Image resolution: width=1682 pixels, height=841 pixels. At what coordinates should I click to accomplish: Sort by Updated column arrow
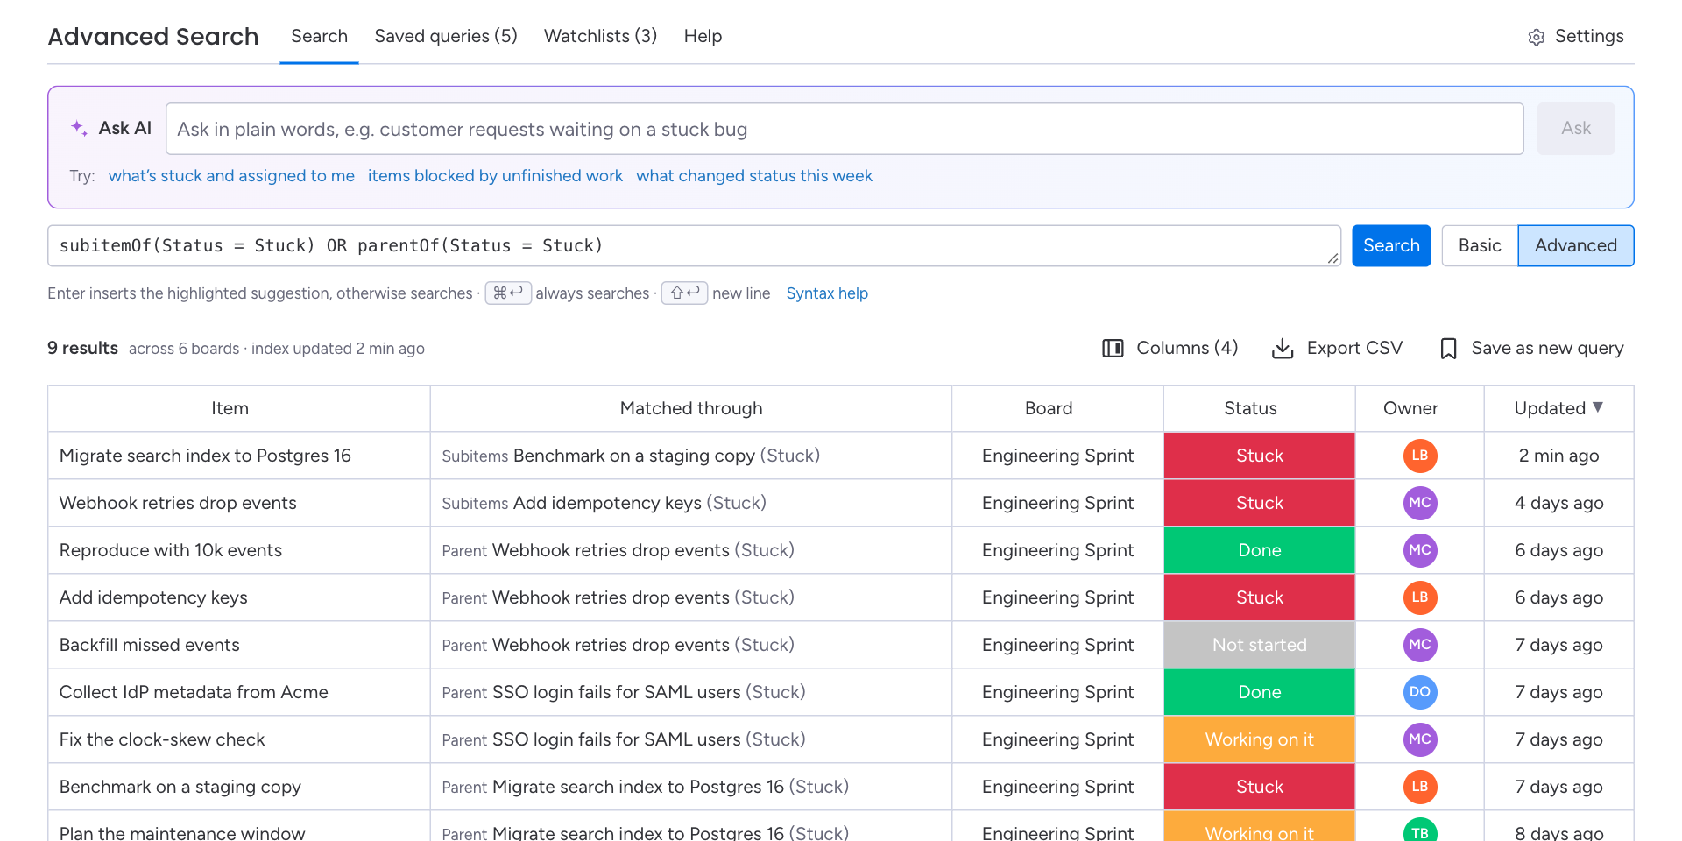[1598, 407]
